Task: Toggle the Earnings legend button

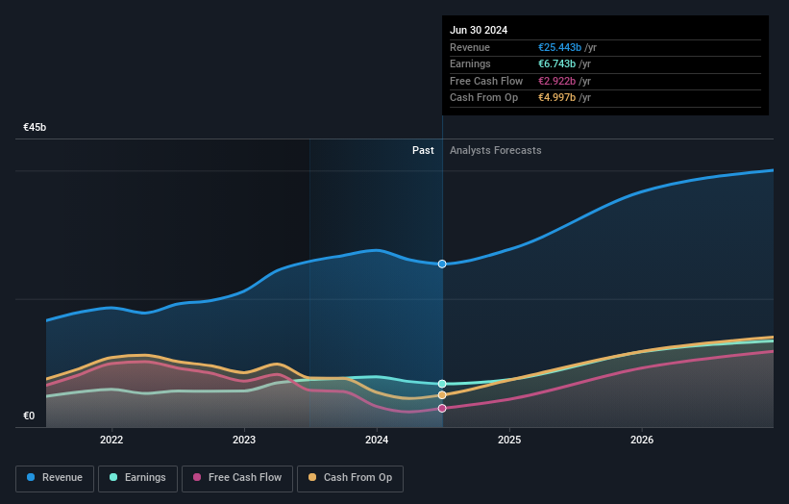Action: [137, 478]
